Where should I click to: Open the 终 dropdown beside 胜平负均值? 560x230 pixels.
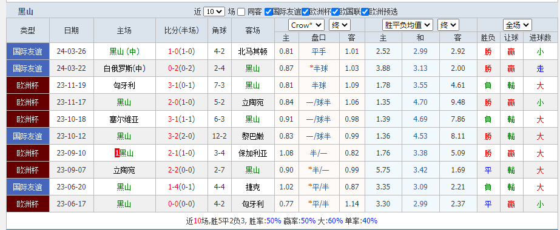coord(448,25)
